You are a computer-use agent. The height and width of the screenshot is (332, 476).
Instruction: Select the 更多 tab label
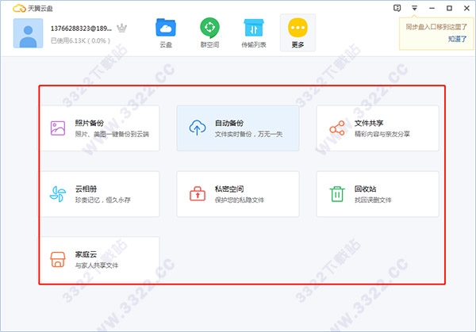297,45
